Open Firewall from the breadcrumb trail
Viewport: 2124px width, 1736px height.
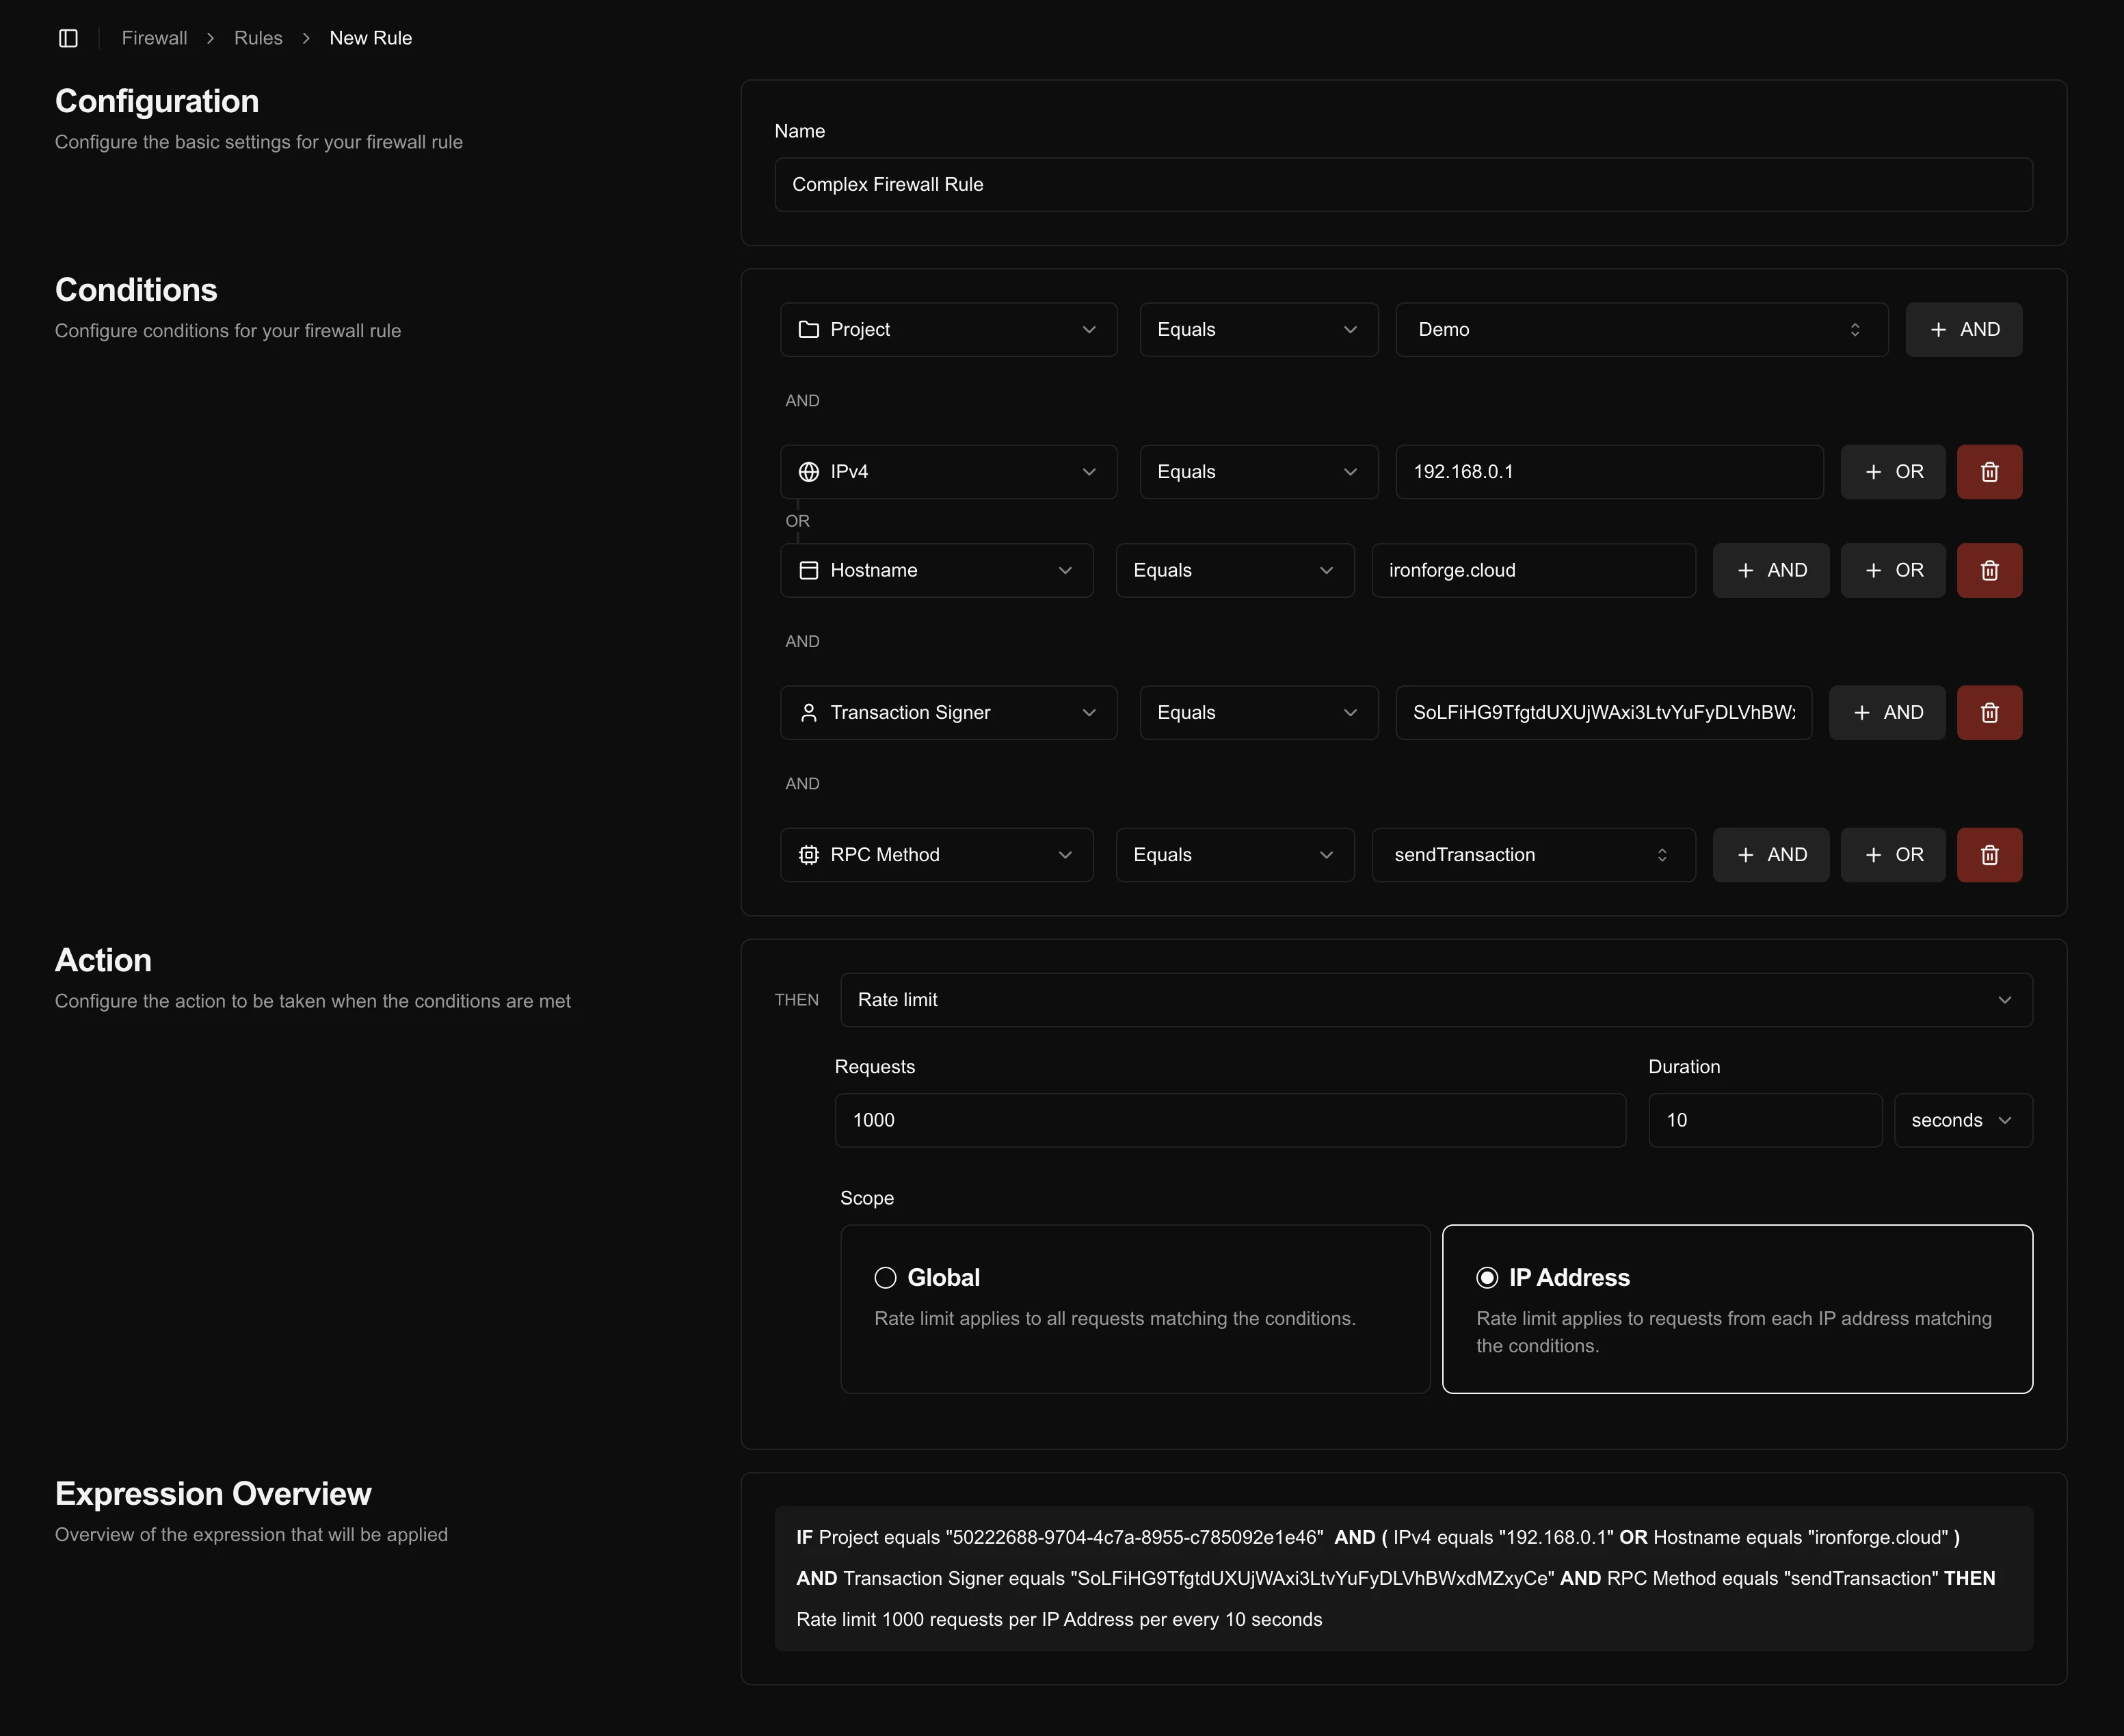click(154, 38)
